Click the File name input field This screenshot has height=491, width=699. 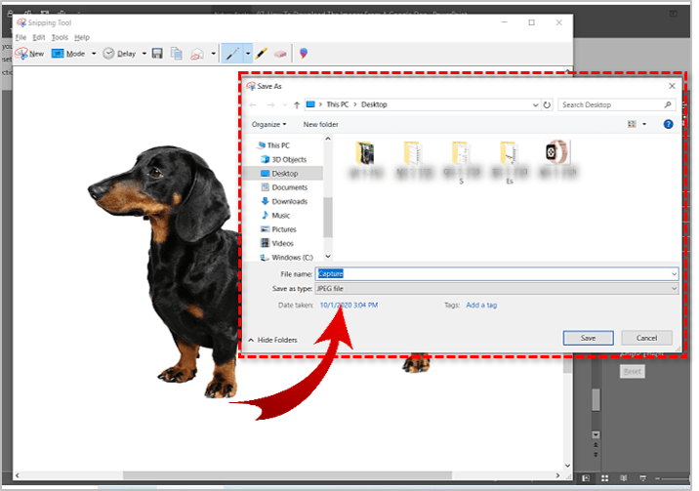[x=496, y=274]
